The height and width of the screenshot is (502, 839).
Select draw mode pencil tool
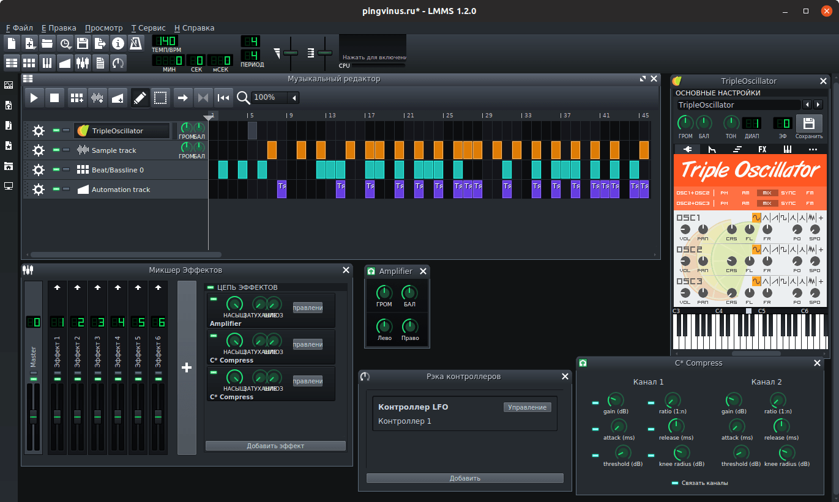coord(140,97)
